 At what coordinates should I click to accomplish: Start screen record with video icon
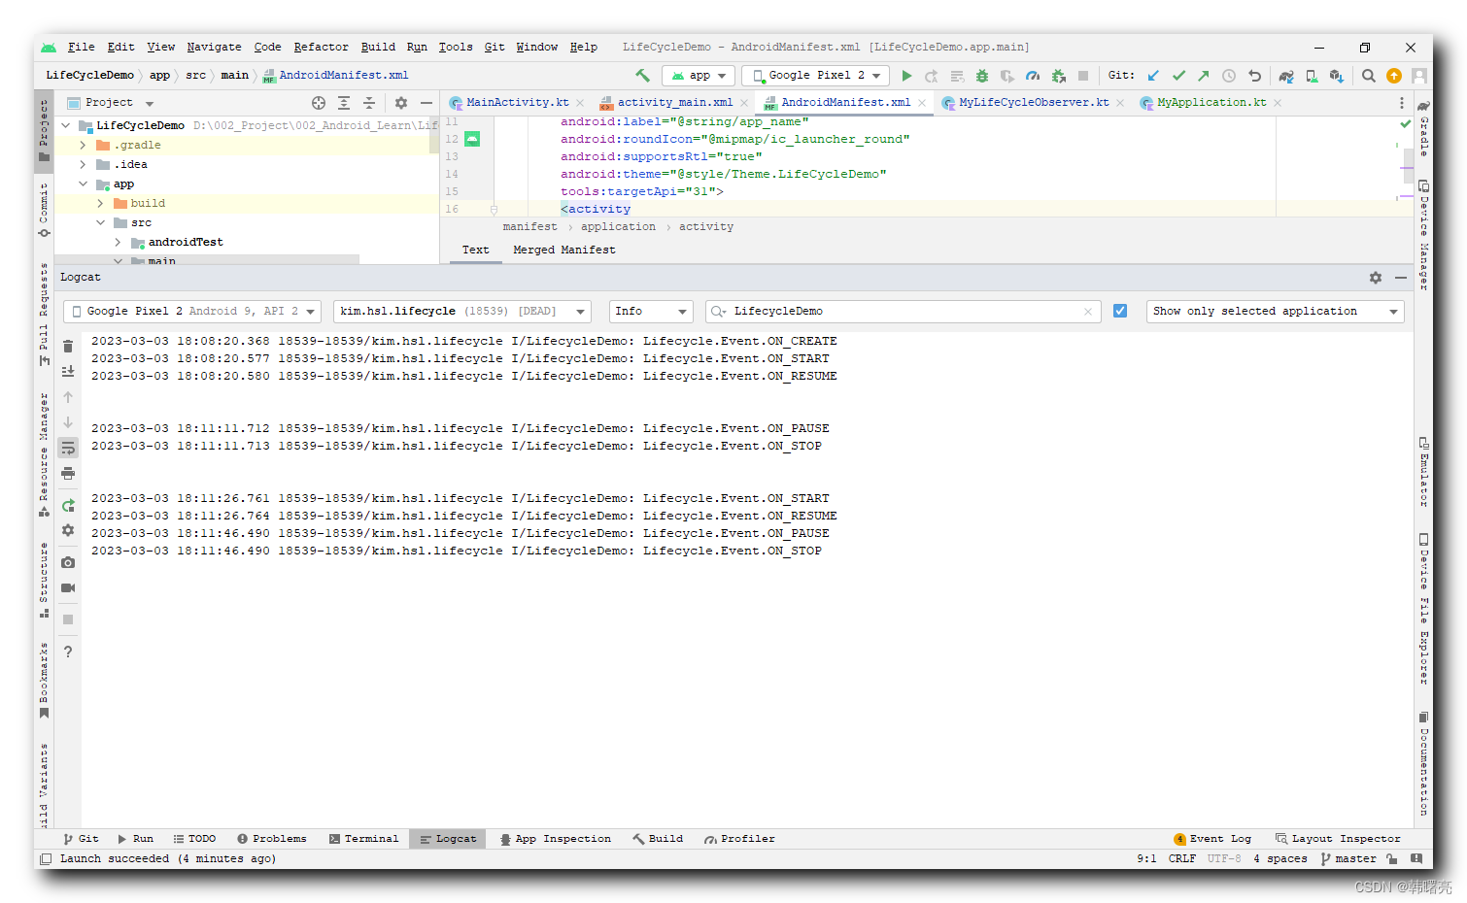[x=68, y=587]
